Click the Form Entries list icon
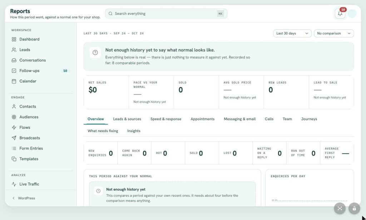366x220 pixels. [14, 148]
